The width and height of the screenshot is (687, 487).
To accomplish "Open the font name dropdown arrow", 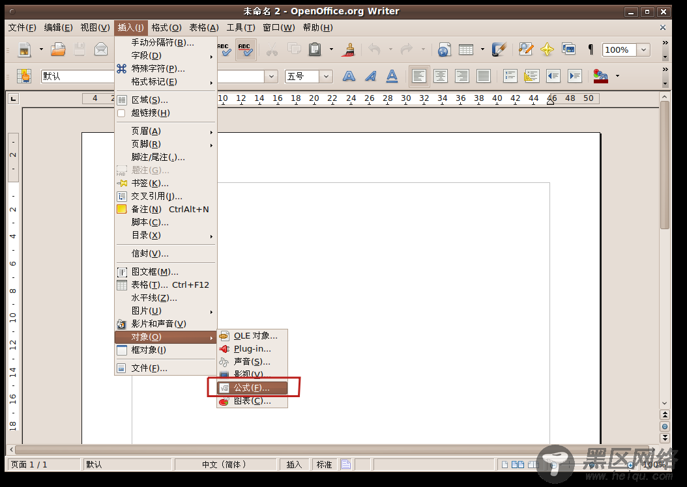I will click(272, 77).
